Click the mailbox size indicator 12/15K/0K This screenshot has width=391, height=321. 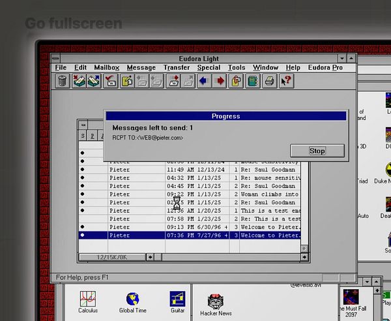point(112,257)
